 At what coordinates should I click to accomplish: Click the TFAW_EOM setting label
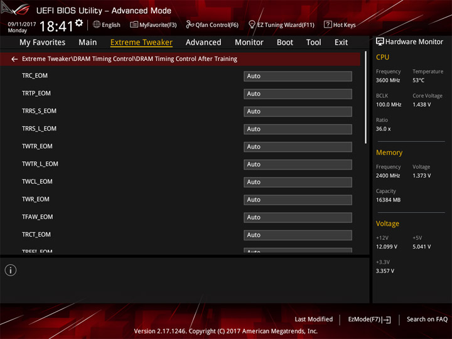[x=37, y=217]
